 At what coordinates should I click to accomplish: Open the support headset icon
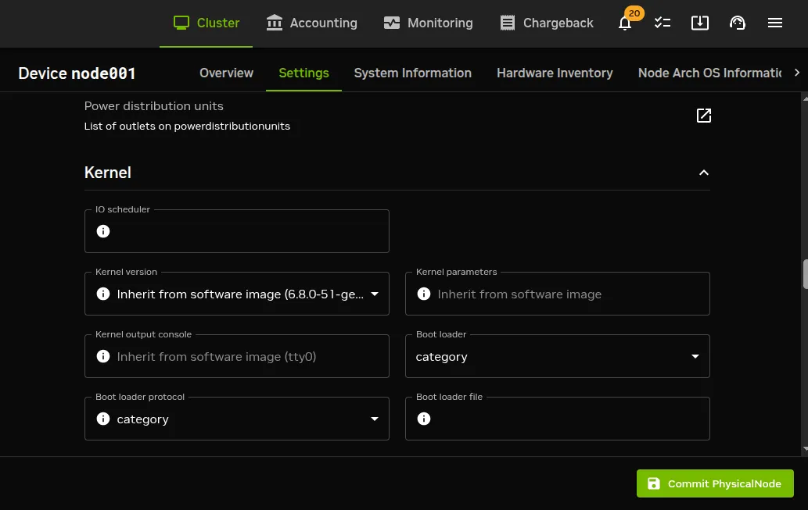coord(738,23)
